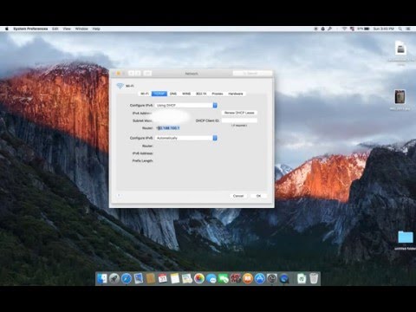
Task: Open the Apple menu
Action: pyautogui.click(x=7, y=29)
